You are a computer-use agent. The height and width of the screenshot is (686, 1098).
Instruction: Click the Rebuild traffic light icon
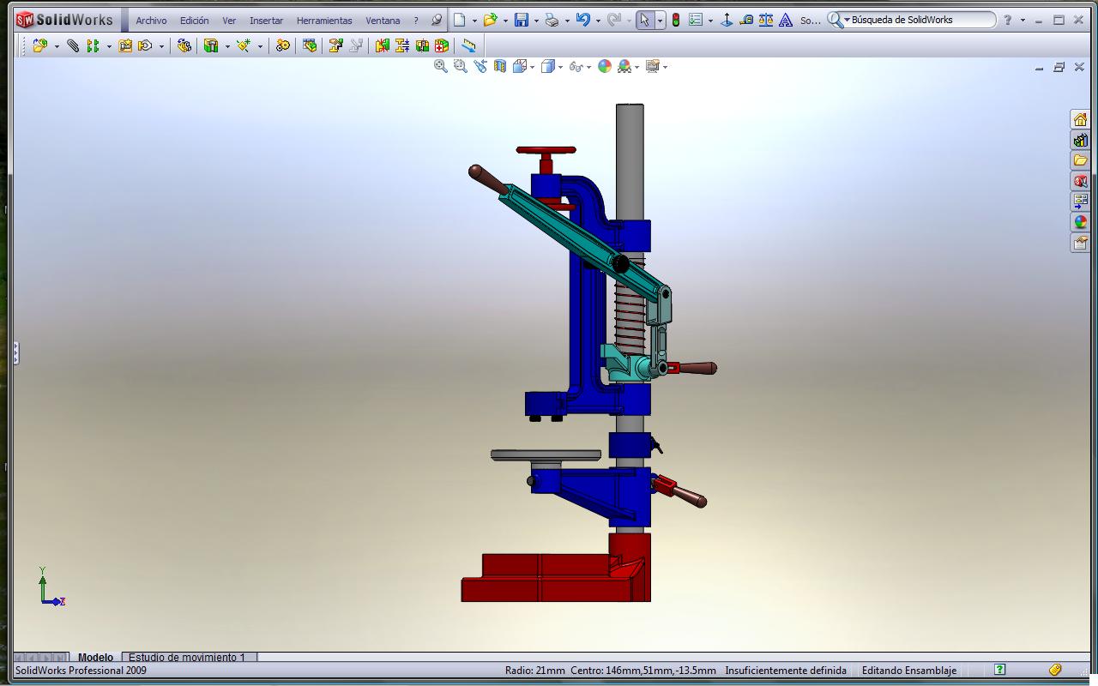[676, 20]
